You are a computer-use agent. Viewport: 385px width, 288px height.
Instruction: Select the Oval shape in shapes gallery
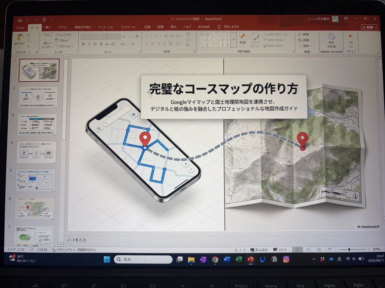point(227,35)
